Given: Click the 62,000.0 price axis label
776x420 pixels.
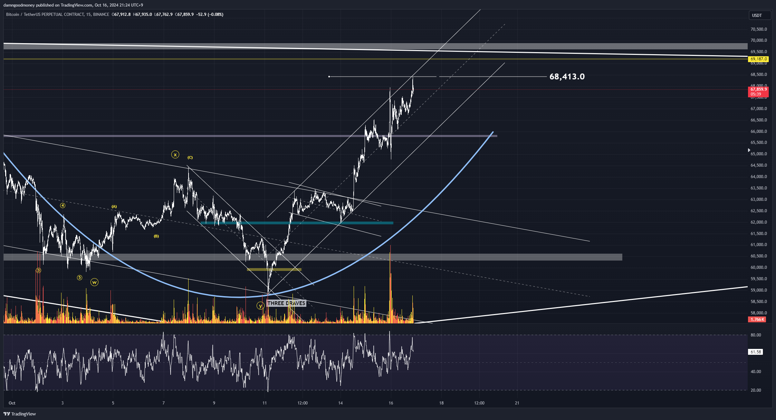Looking at the screenshot, I should (759, 222).
